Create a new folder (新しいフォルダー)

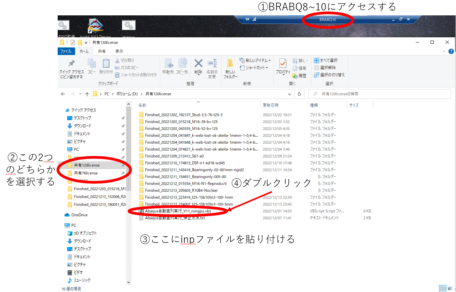[x=230, y=68]
